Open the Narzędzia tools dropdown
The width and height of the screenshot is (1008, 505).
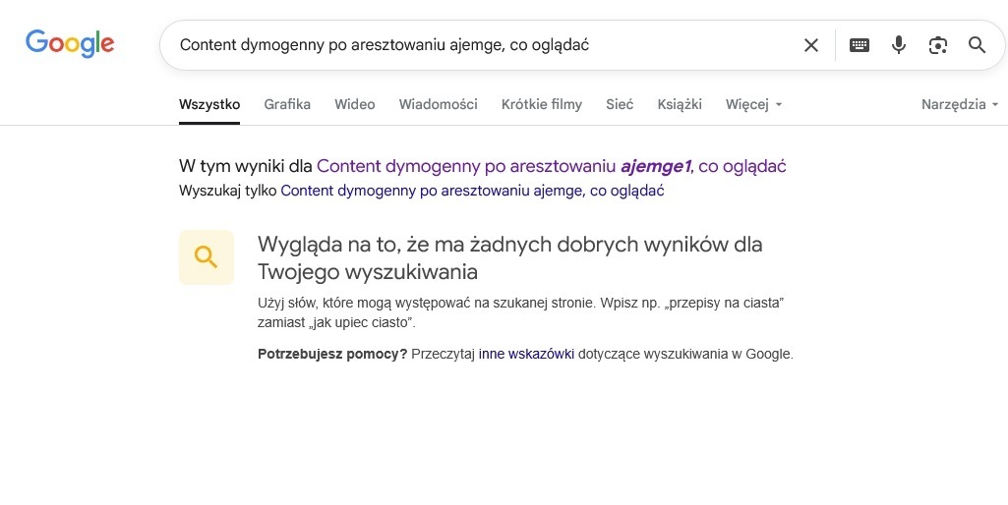coord(959,104)
